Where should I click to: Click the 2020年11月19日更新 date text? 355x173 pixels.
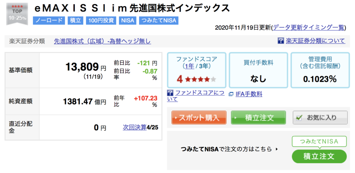[243, 28]
